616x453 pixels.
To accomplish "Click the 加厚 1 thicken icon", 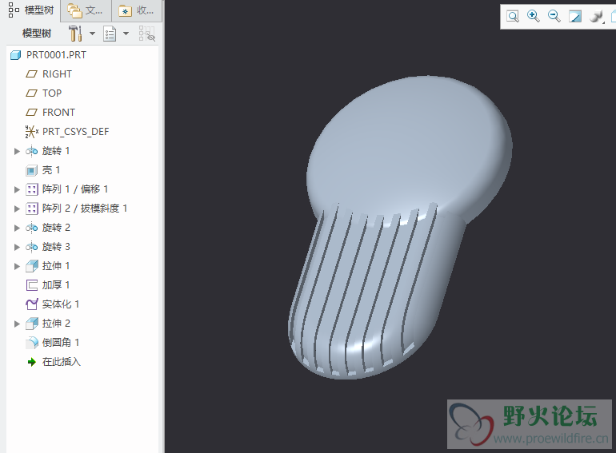I will pyautogui.click(x=31, y=285).
